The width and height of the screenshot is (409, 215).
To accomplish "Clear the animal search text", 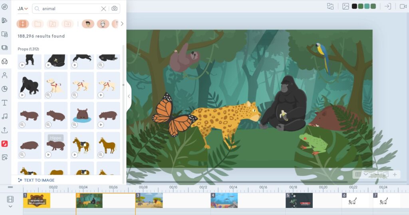I will [x=103, y=8].
